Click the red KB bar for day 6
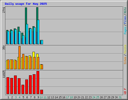The width and height of the screenshot is (128, 100). tap(26, 87)
